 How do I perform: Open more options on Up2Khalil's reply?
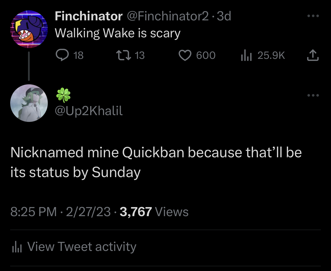pyautogui.click(x=313, y=95)
